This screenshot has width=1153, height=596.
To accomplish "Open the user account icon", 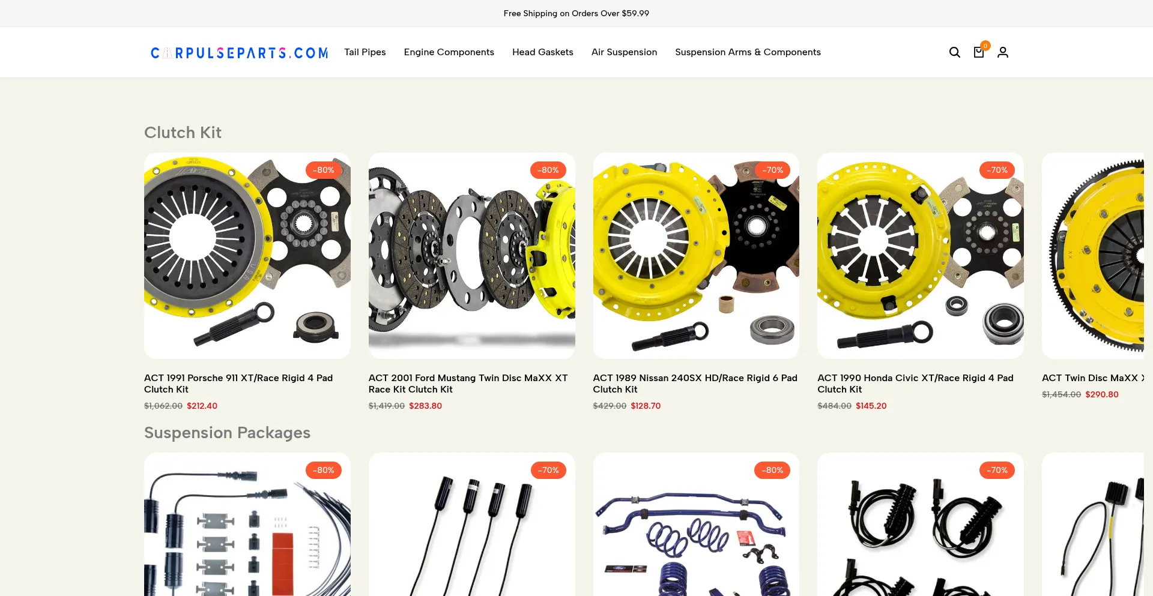I will pos(1003,52).
